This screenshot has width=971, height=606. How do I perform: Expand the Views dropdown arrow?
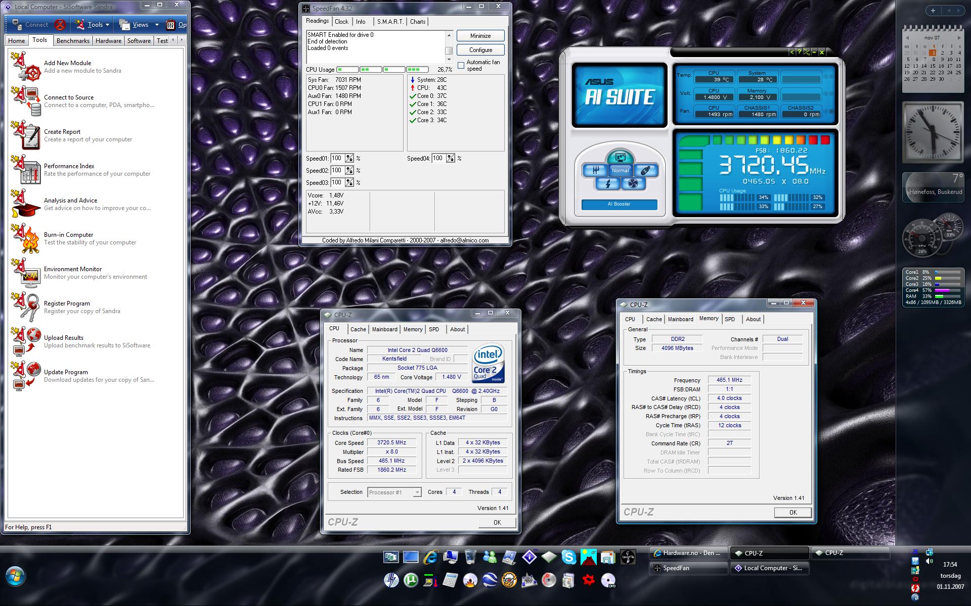click(157, 25)
